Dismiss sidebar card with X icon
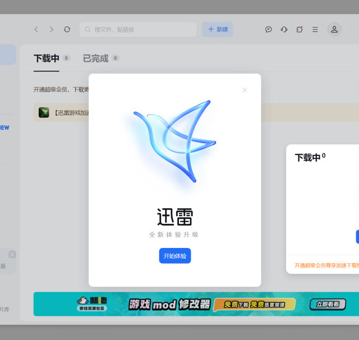The width and height of the screenshot is (359, 340). point(12,254)
